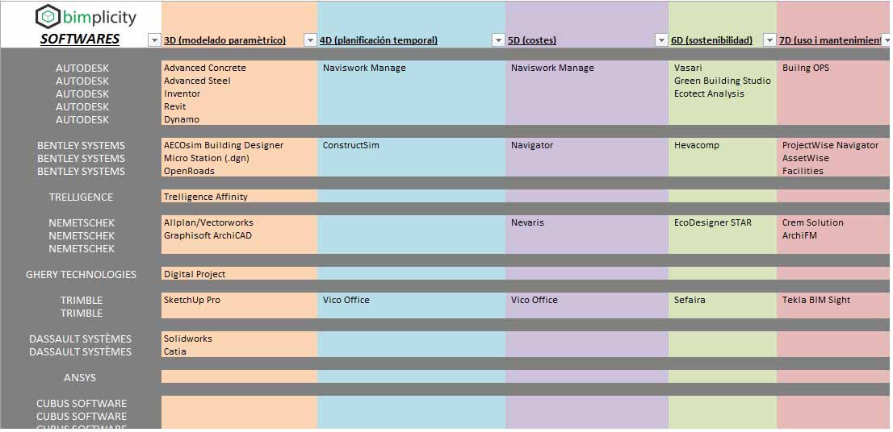Select the Advanced Steel cell
This screenshot has width=893, height=432.
point(197,81)
